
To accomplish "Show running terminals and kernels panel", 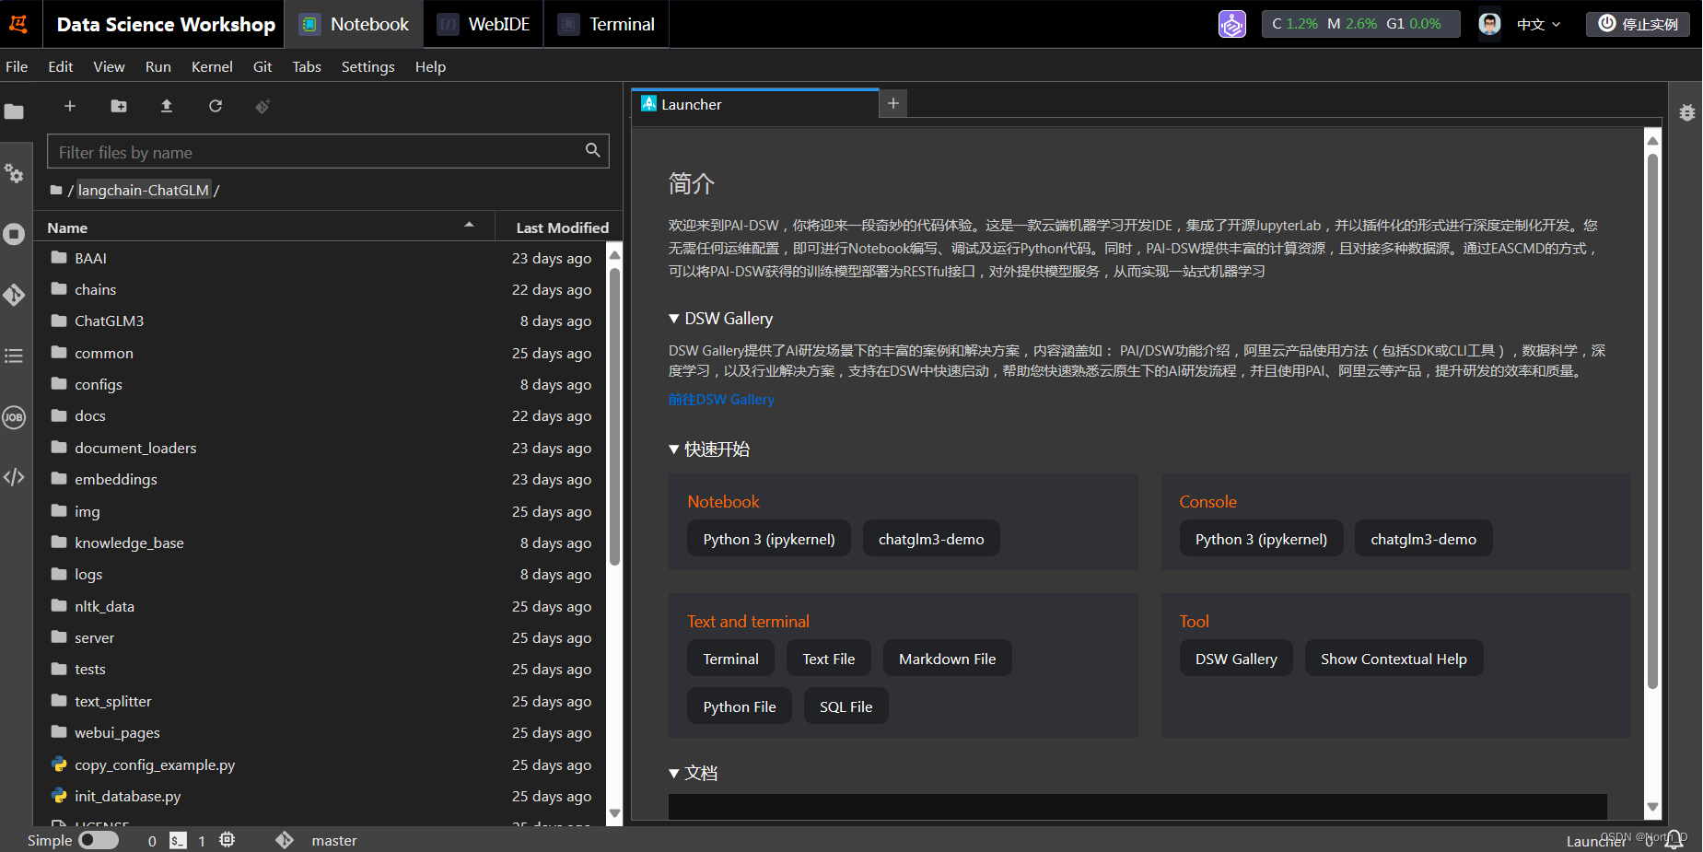I will click(x=14, y=234).
